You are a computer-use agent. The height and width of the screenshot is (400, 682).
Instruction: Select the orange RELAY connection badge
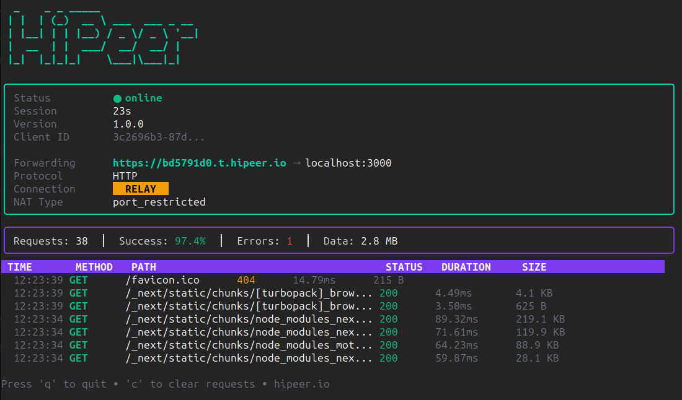[140, 188]
